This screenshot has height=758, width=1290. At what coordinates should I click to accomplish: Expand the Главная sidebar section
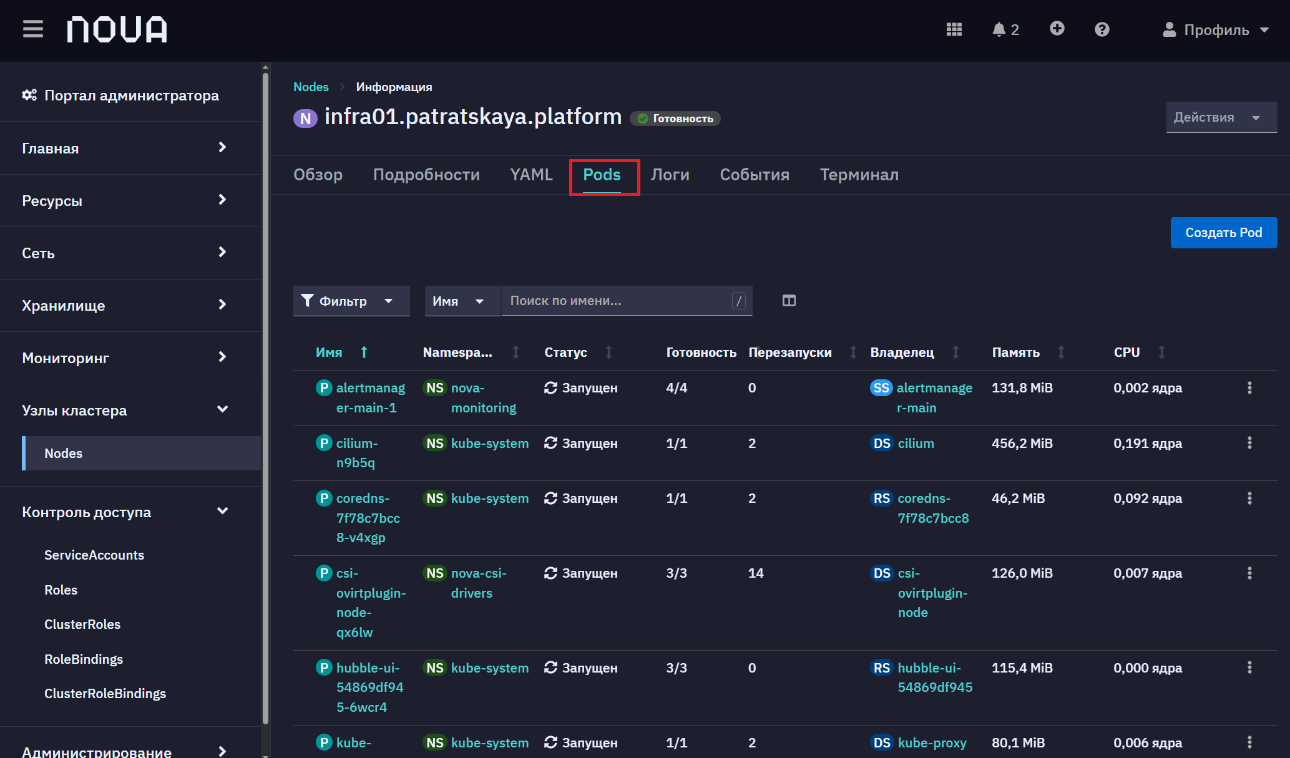click(125, 148)
